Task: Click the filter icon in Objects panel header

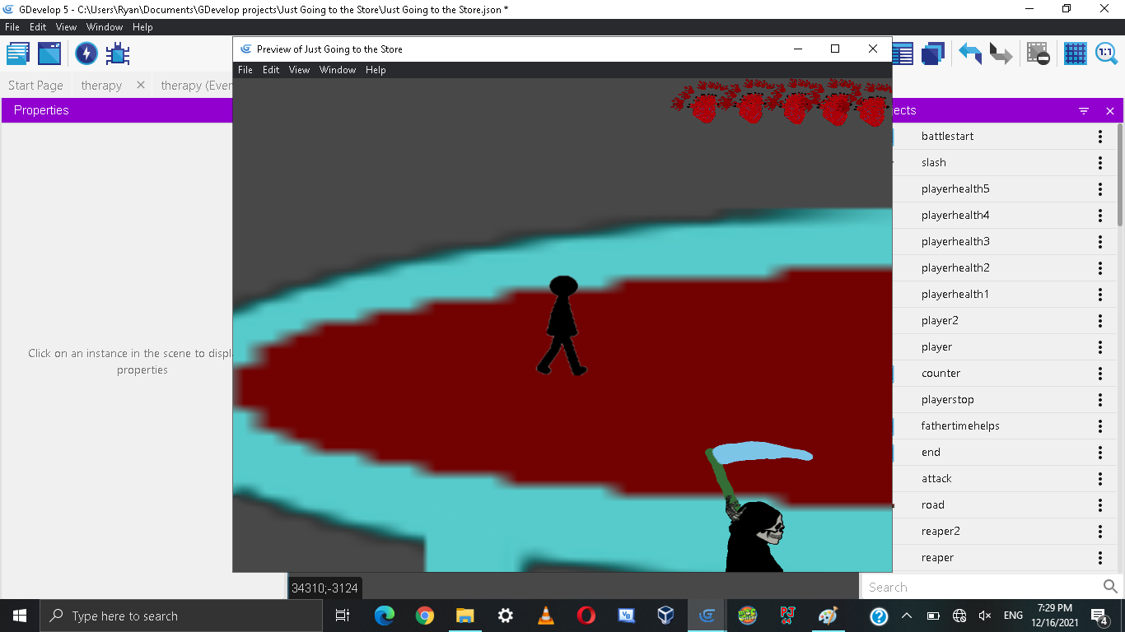Action: pos(1084,110)
